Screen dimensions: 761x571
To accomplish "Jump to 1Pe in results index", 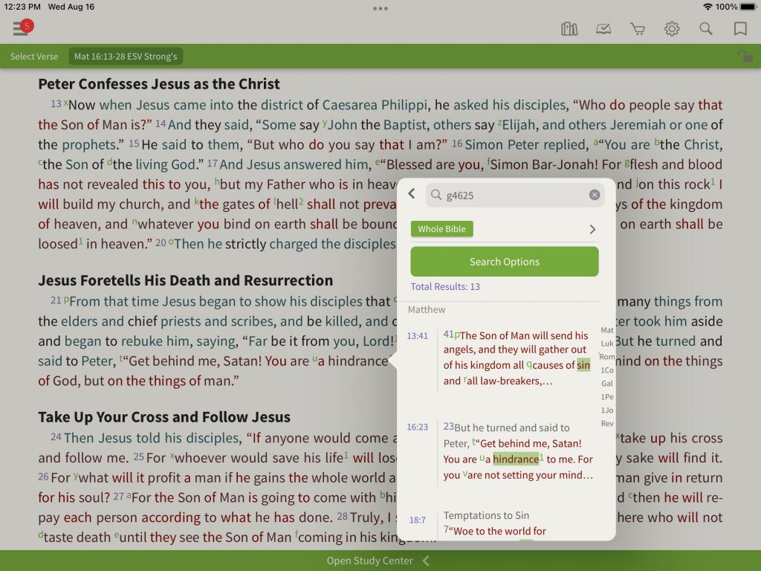I will point(607,397).
